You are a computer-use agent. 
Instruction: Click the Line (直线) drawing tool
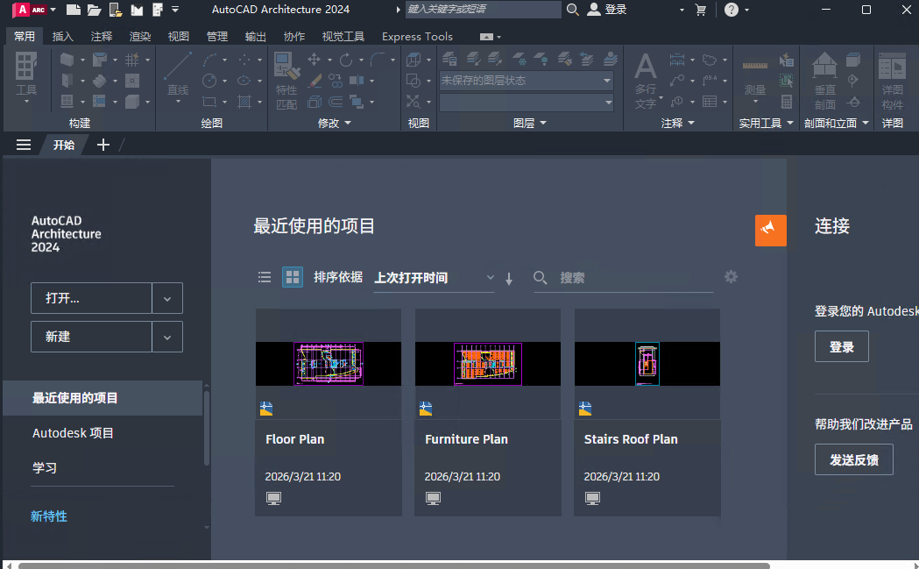click(x=178, y=74)
